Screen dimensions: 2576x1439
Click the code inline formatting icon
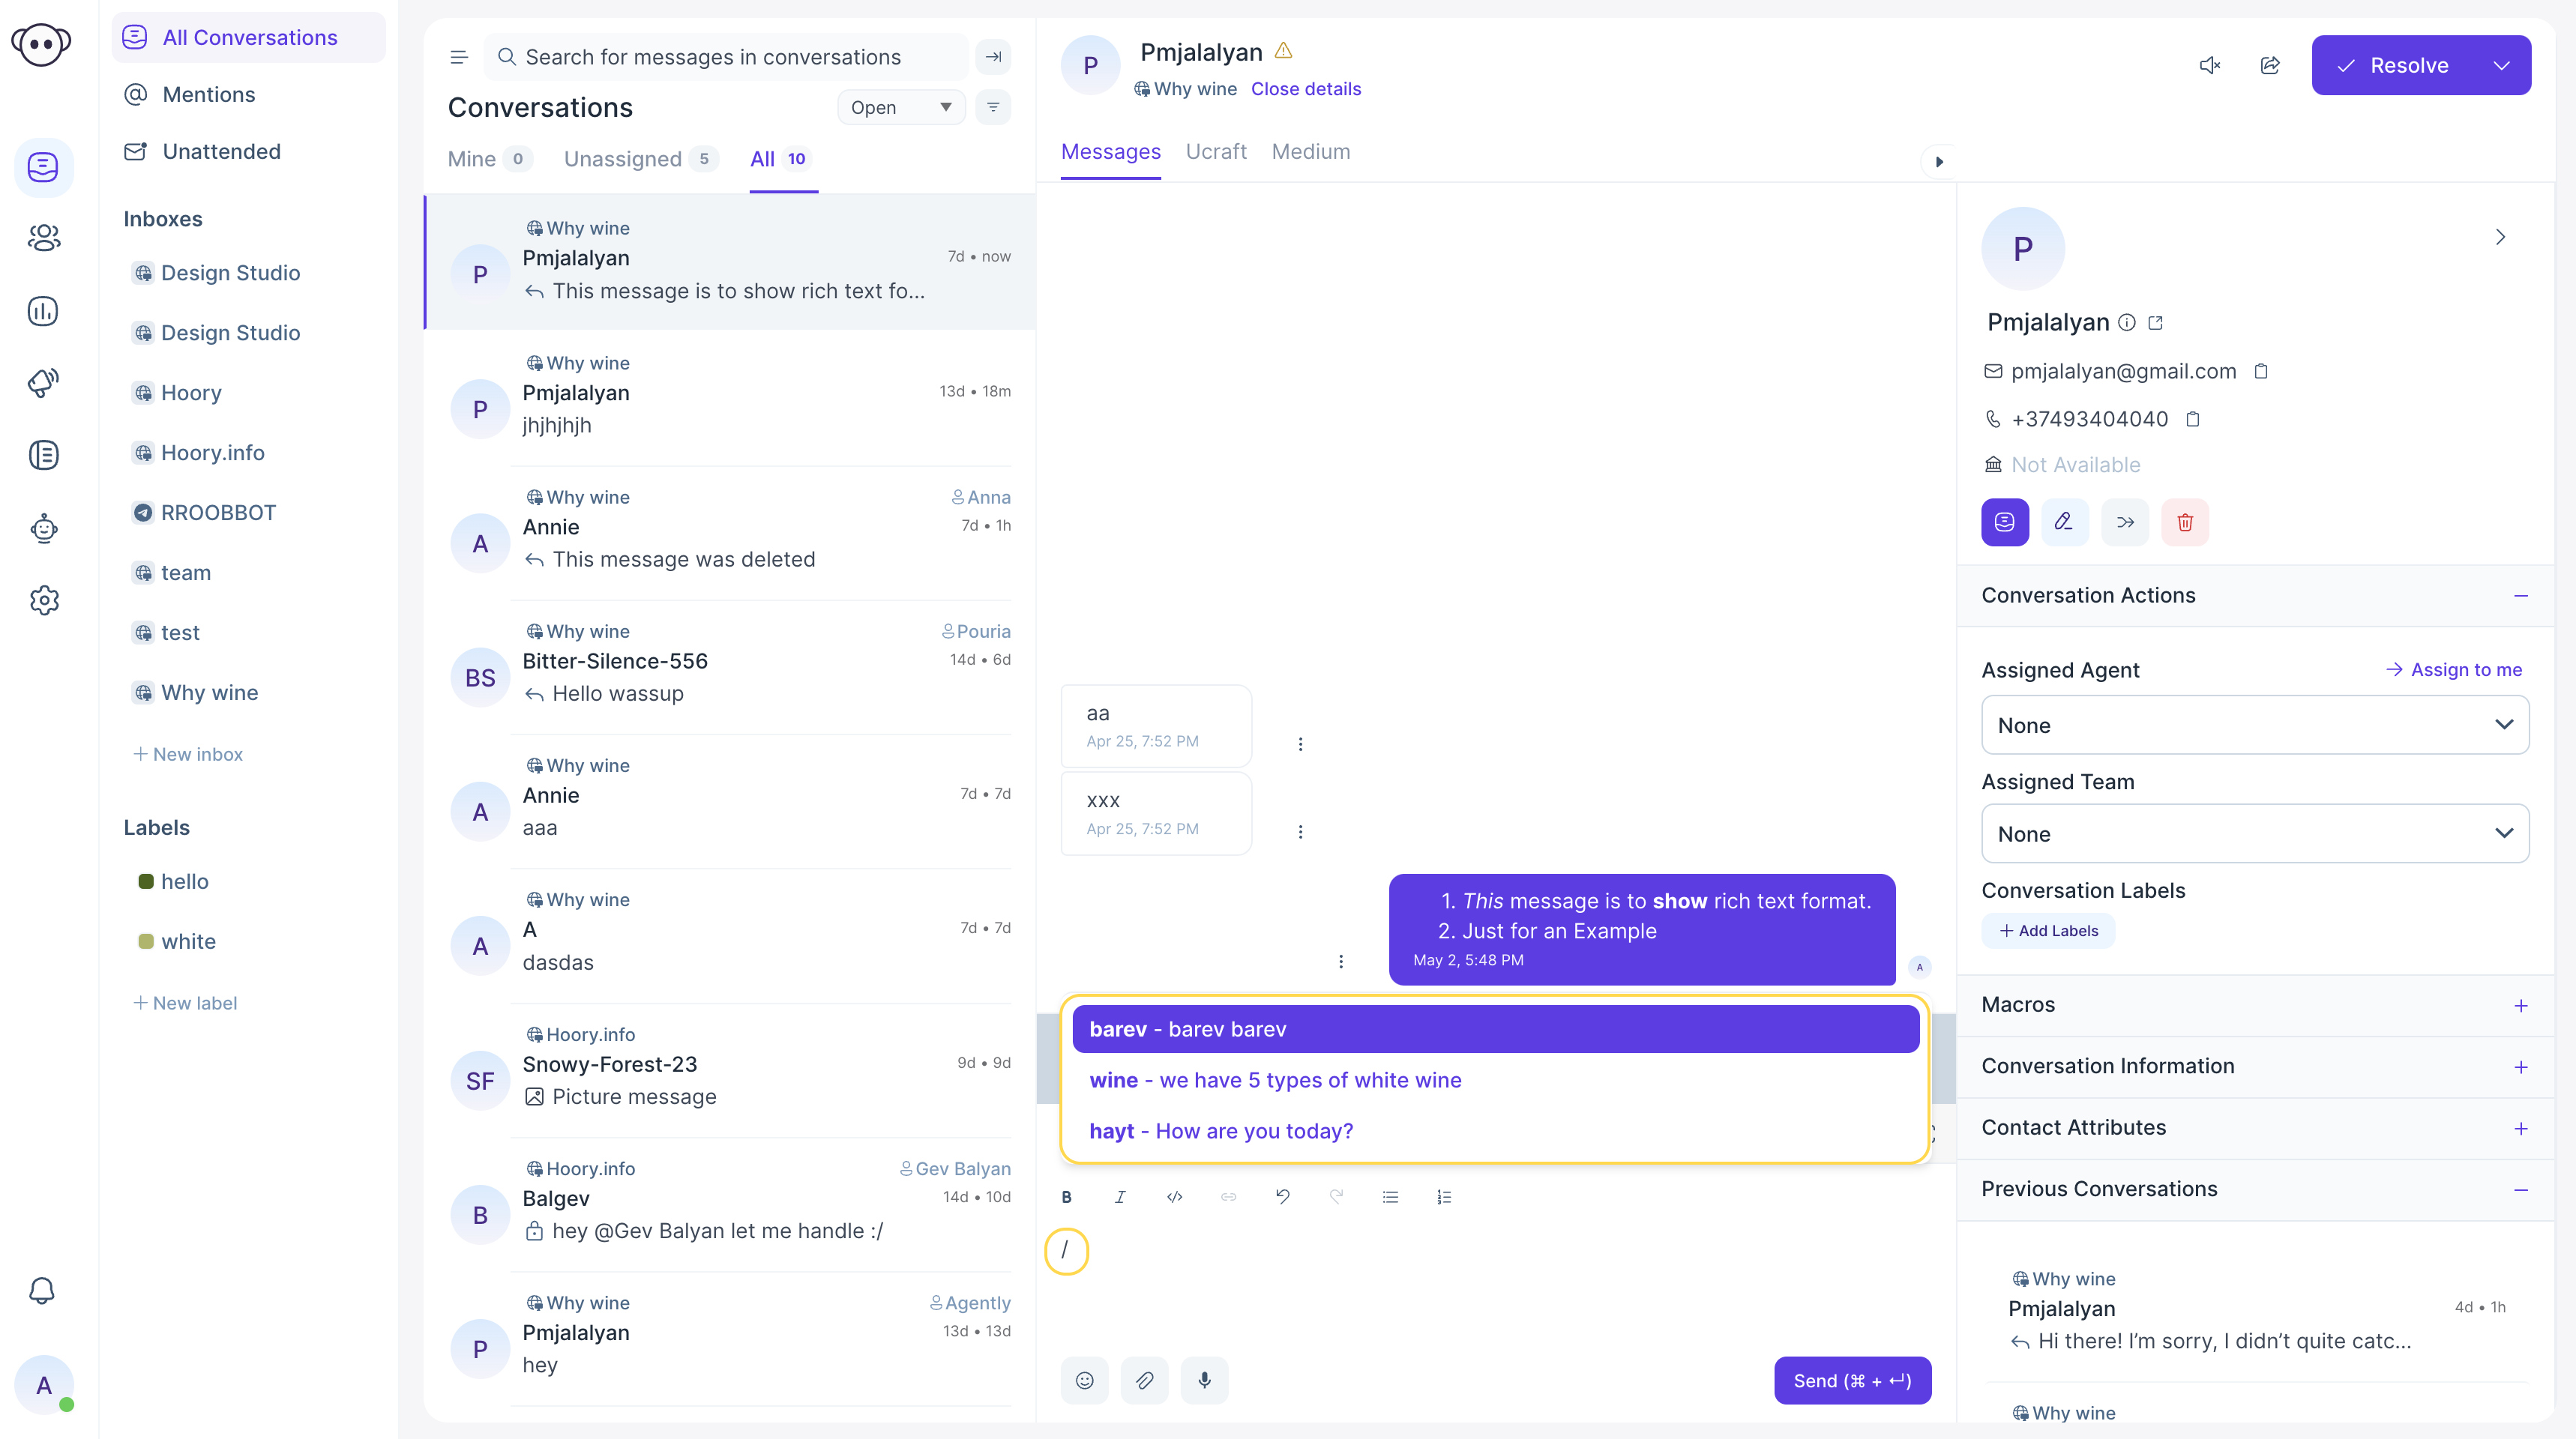[1173, 1197]
